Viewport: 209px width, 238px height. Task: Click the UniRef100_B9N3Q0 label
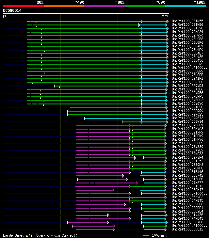tap(187, 82)
